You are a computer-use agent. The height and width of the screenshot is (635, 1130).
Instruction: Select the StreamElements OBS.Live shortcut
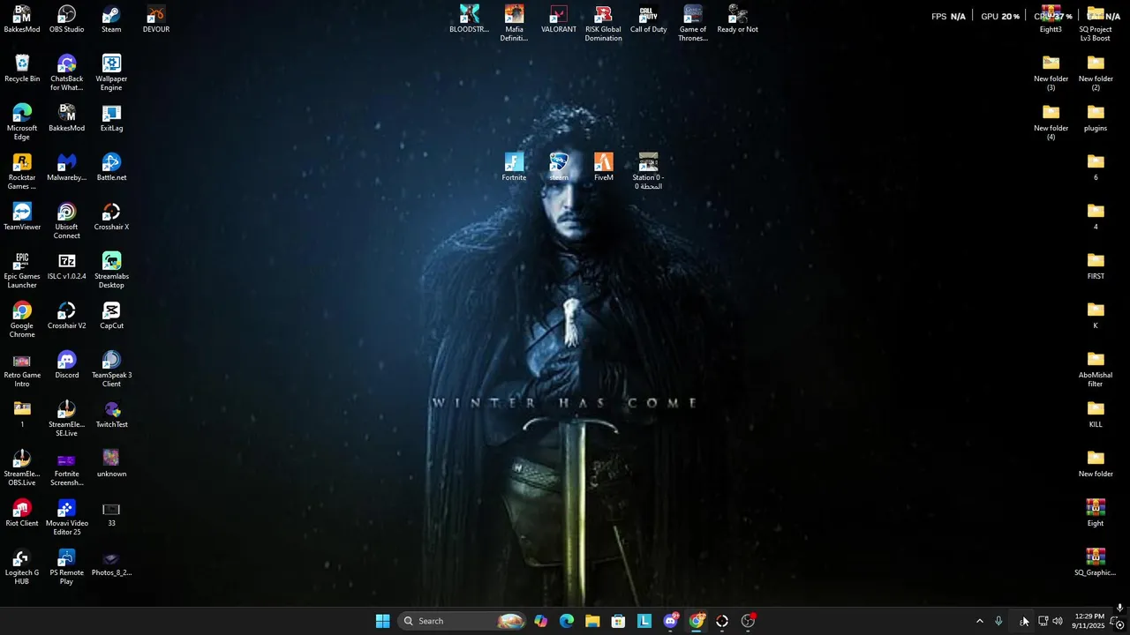[x=22, y=468]
